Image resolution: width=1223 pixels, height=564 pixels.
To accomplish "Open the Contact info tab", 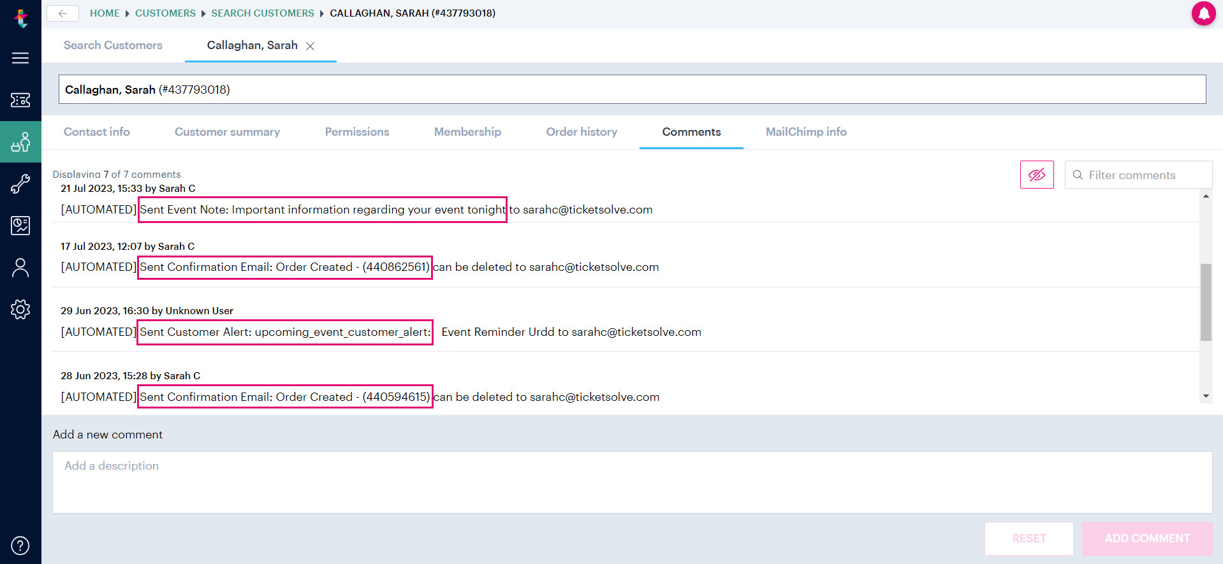I will 97,132.
